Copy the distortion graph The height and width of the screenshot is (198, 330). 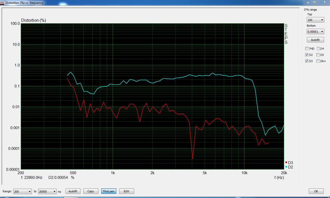point(91,191)
